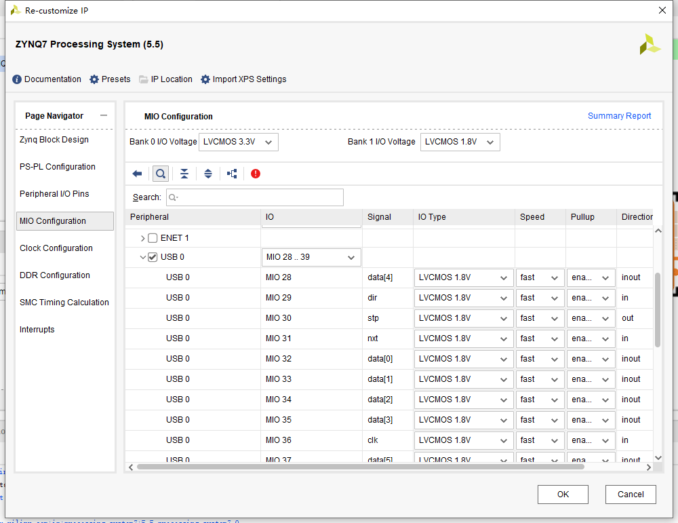Click the scroll left arrow
678x523 pixels.
point(131,467)
